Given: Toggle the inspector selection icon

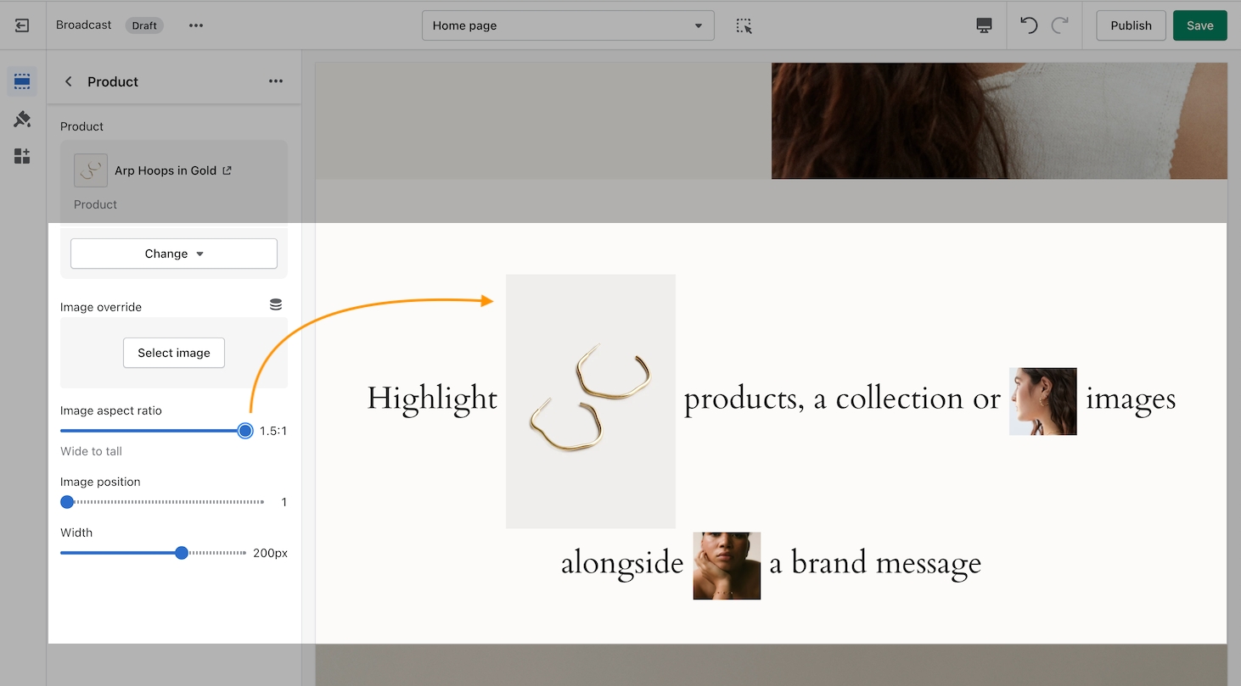Looking at the screenshot, I should [744, 25].
